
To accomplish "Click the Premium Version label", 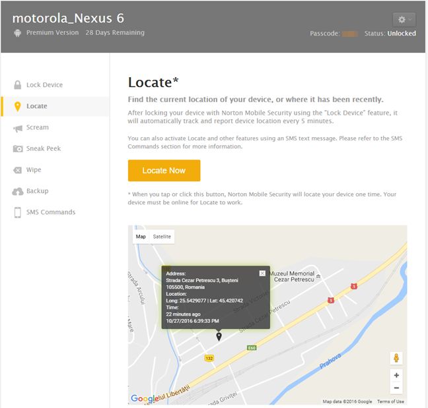I will (52, 33).
